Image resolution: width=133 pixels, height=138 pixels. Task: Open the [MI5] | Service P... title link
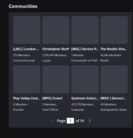85,49
